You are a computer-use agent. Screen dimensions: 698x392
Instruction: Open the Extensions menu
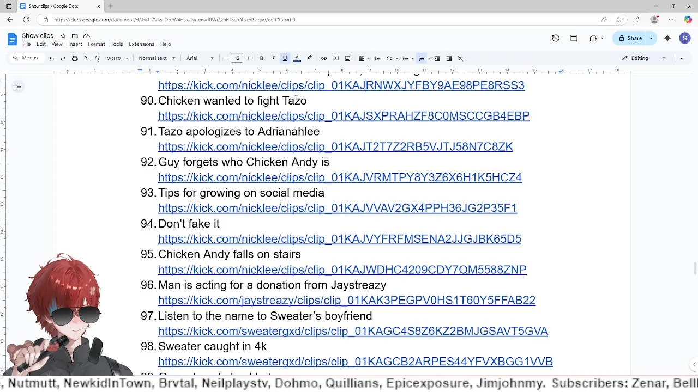142,44
